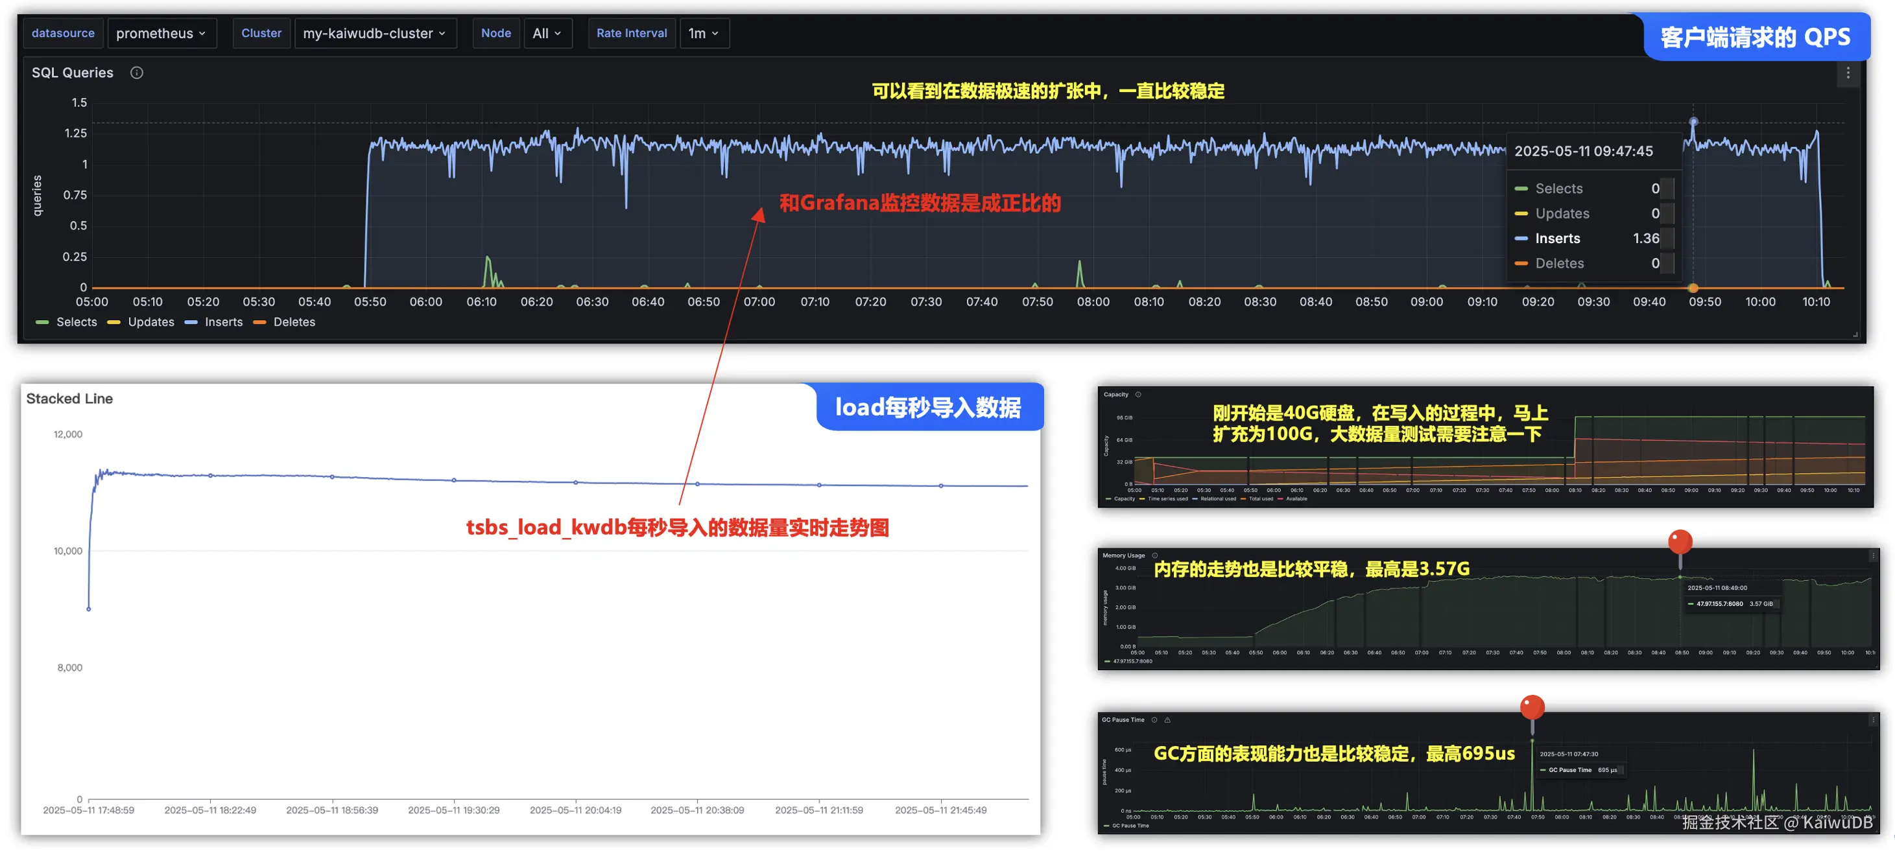Toggle the Deletes series in SQL Queries legend
The width and height of the screenshot is (1895, 853).
[294, 322]
